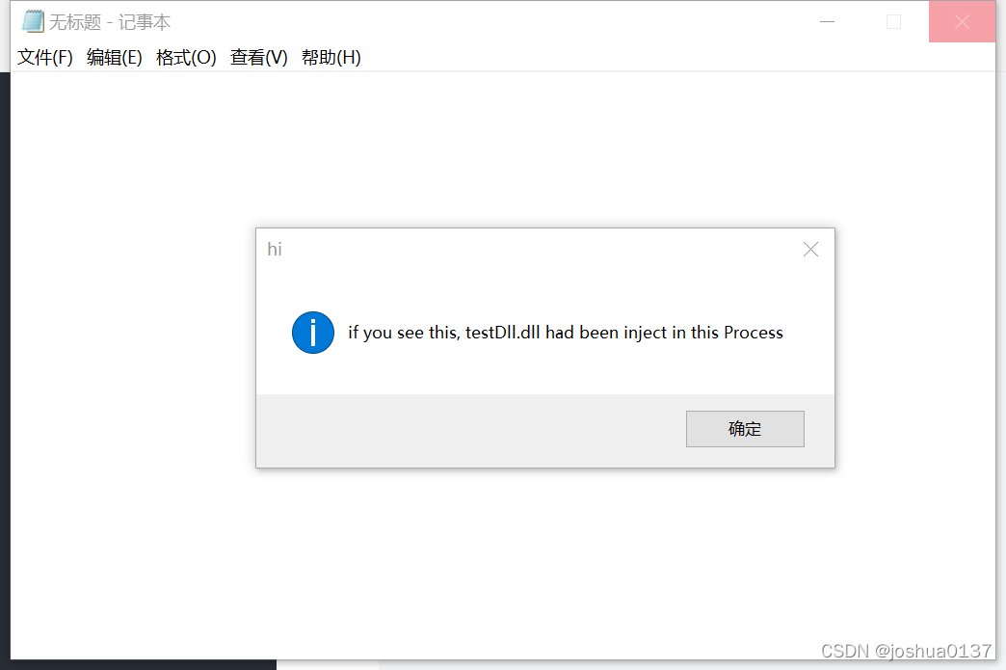The width and height of the screenshot is (1006, 670).
Task: Confirm the dialog with the 确定 button
Action: [745, 429]
